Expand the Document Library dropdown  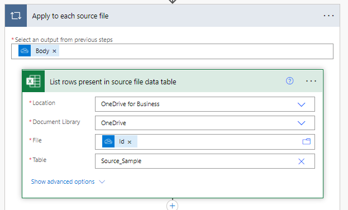click(301, 123)
